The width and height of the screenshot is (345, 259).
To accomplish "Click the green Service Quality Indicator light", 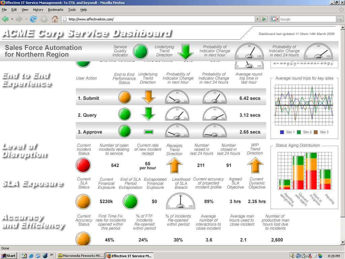I will (140, 52).
